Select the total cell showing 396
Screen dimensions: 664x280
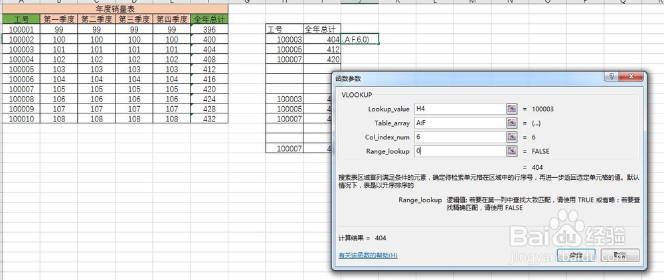tap(209, 30)
